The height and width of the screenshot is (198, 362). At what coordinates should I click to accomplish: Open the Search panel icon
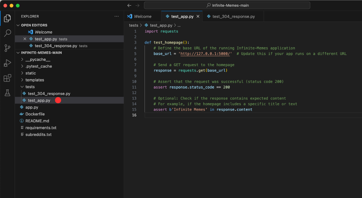point(7,33)
